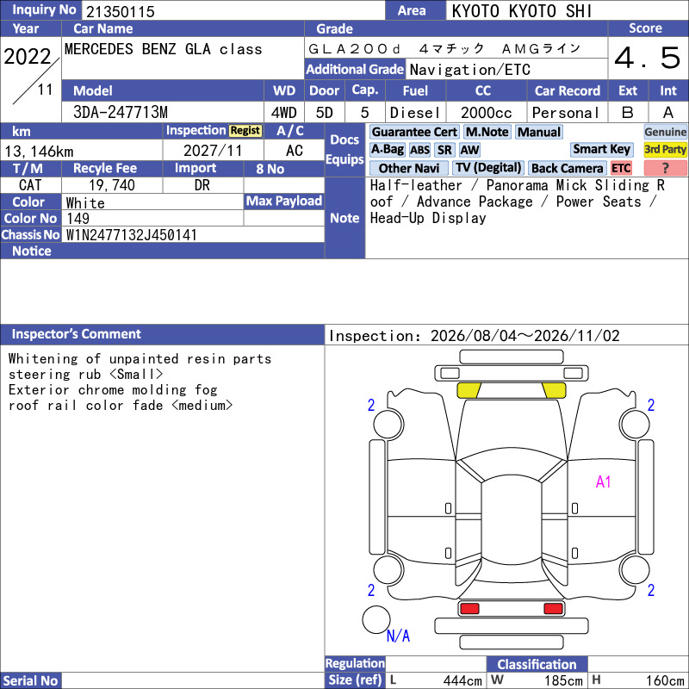Click the yellow right headlight in diagram

[554, 390]
